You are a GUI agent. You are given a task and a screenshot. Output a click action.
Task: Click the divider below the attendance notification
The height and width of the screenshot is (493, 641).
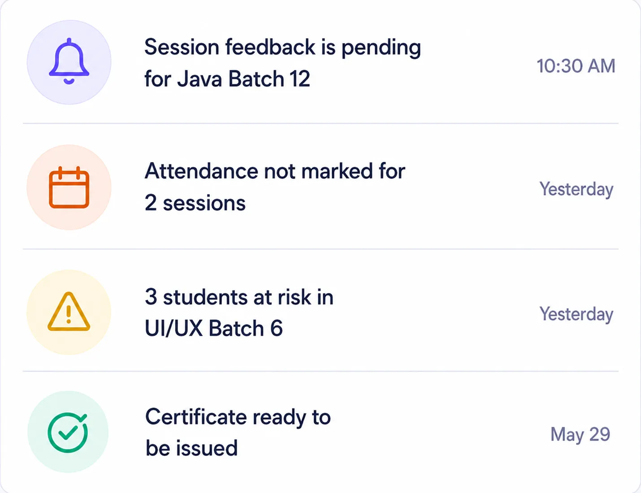[320, 249]
